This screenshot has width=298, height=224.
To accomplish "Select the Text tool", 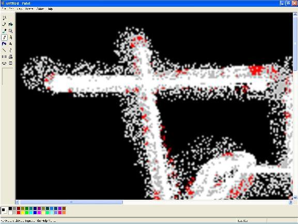I will [11, 44].
